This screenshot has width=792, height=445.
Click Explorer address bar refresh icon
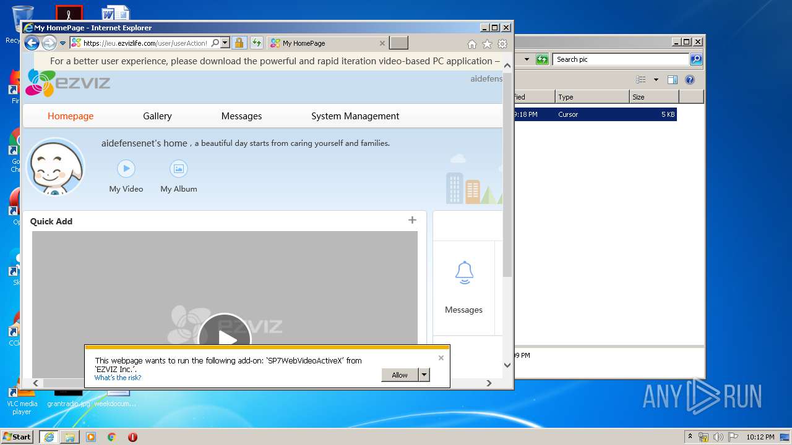(x=542, y=59)
